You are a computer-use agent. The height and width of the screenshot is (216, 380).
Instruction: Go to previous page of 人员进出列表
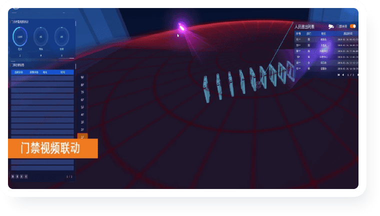pyautogui.click(x=343, y=75)
